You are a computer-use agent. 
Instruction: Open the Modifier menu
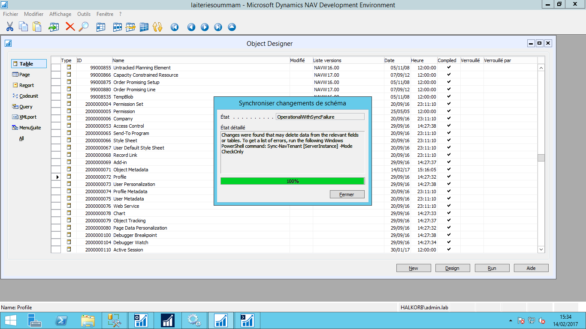point(33,14)
